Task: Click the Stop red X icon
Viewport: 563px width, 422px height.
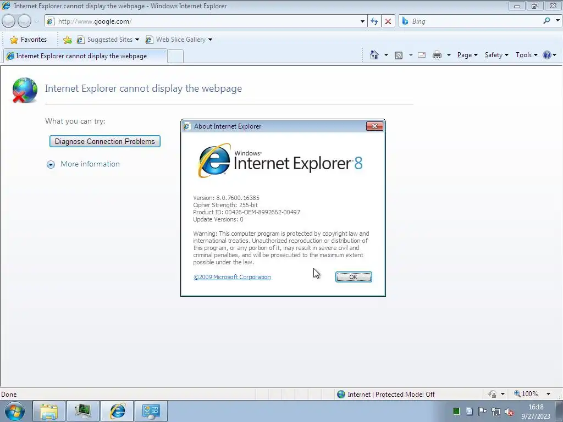Action: click(x=388, y=21)
